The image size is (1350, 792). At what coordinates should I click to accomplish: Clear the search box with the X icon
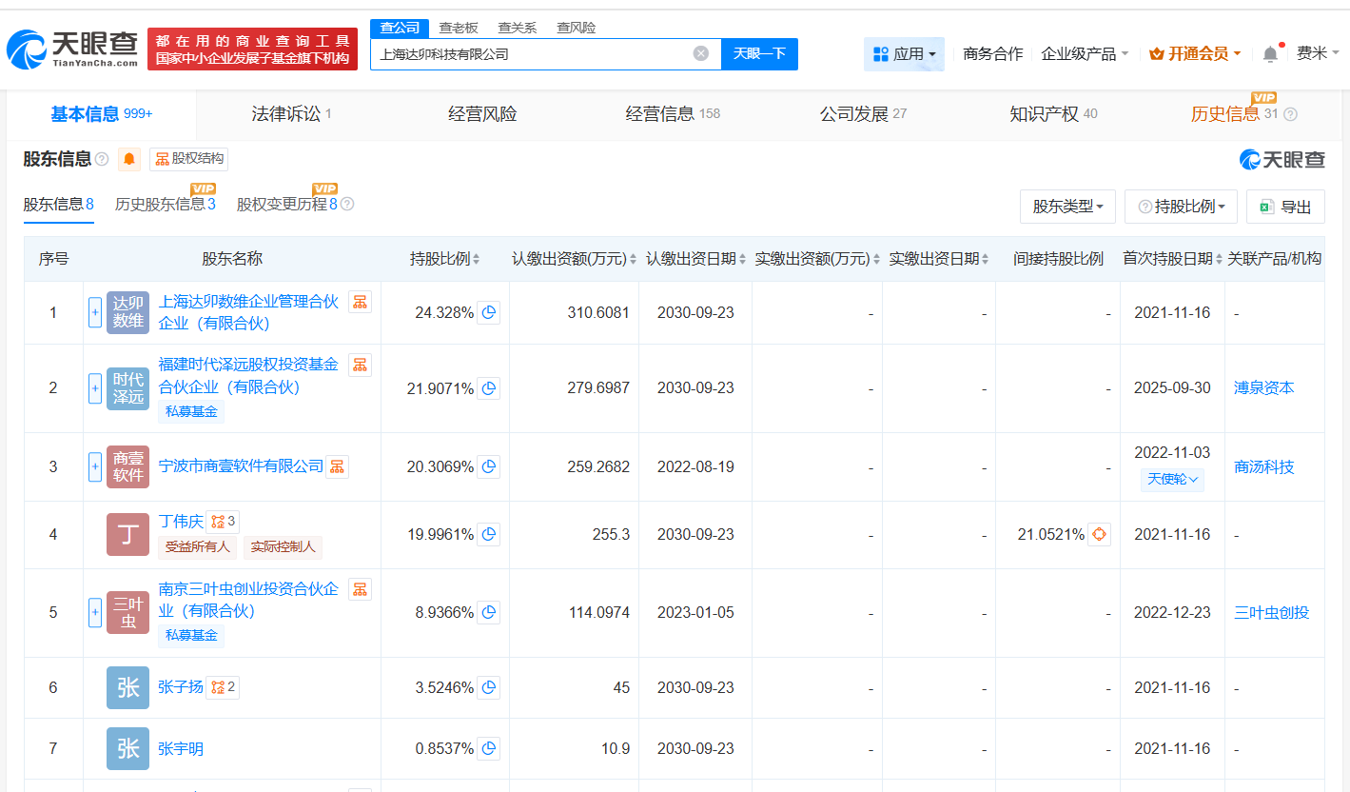pyautogui.click(x=702, y=53)
